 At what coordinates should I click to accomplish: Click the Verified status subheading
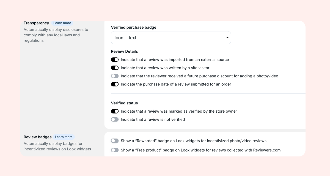(124, 103)
